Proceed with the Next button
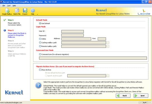152x104 pixels. [x=141, y=96]
